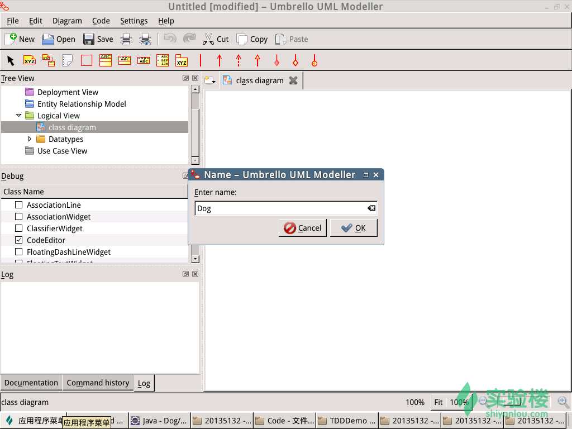Open the Help menu
The height and width of the screenshot is (429, 572).
click(x=165, y=21)
